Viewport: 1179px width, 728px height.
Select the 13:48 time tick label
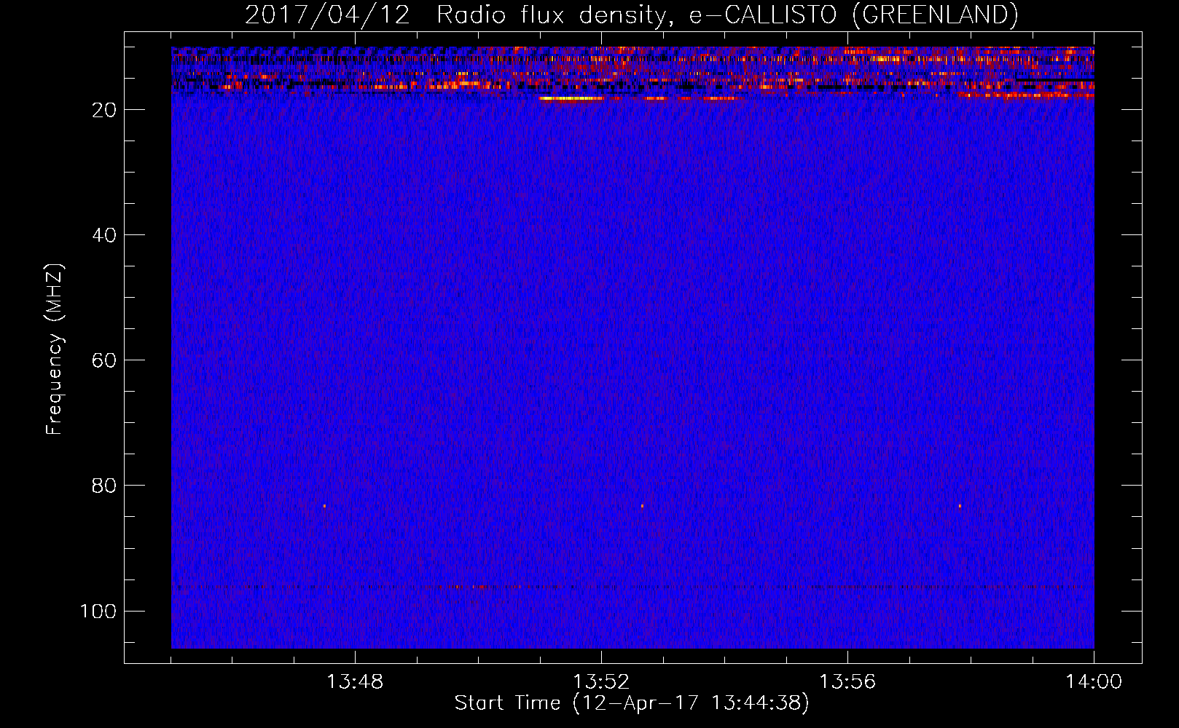click(355, 682)
